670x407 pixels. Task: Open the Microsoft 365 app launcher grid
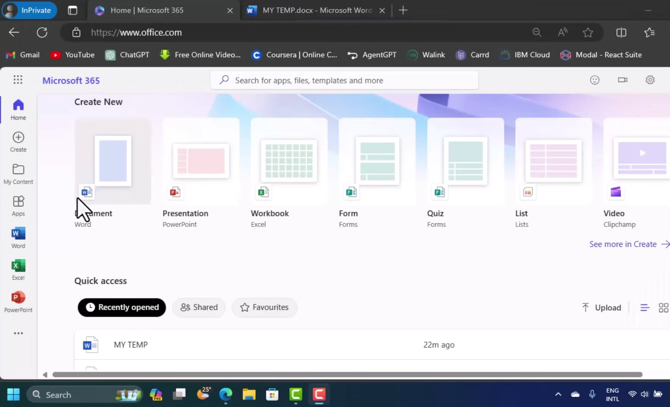pos(18,80)
